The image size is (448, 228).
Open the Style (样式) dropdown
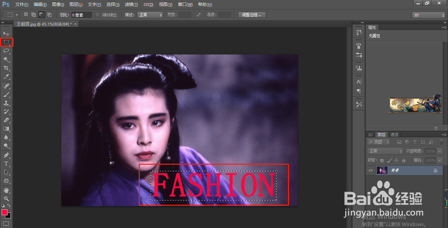tap(150, 15)
